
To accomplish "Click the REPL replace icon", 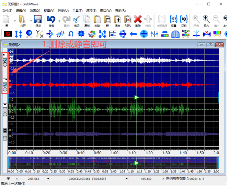I will (x=128, y=21).
